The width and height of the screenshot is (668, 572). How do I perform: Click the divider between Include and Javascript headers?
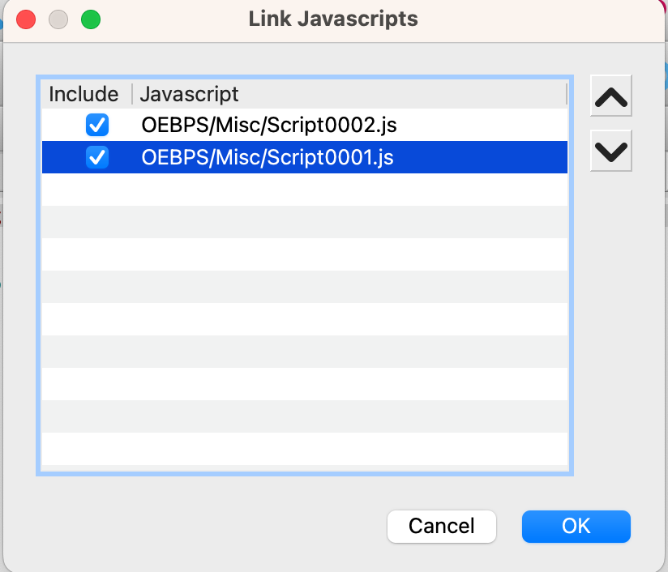point(131,94)
